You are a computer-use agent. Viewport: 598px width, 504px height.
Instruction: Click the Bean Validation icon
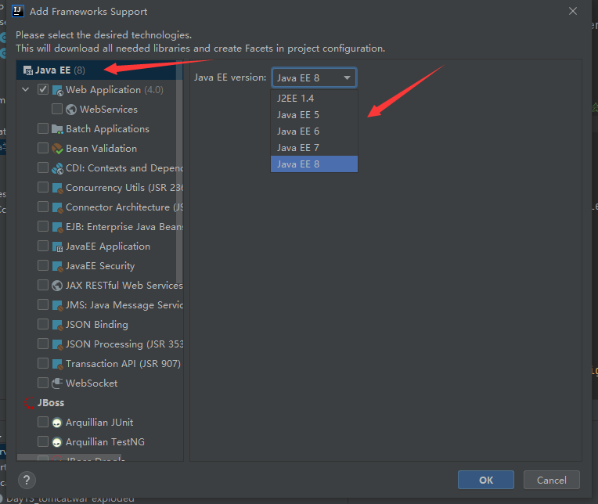(x=57, y=149)
